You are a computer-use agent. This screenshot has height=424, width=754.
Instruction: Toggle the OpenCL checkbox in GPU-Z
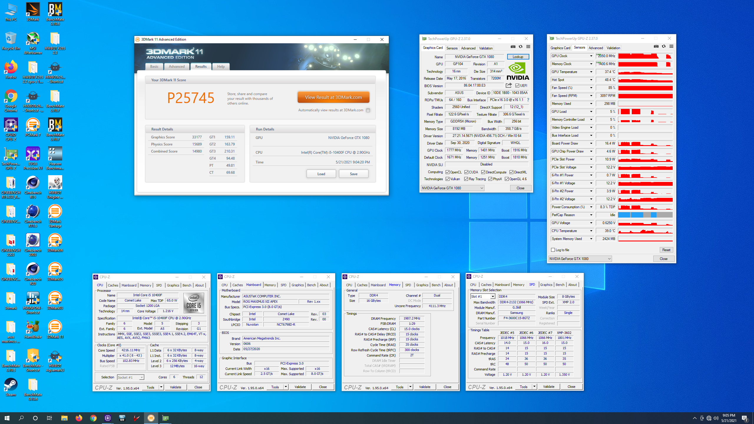coord(447,172)
